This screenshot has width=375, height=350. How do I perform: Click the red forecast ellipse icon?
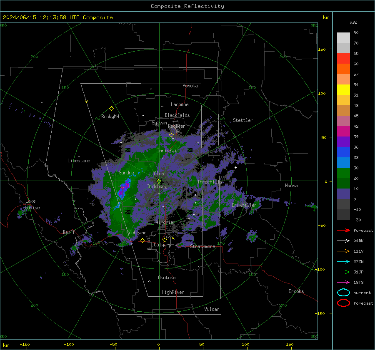[x=343, y=303]
